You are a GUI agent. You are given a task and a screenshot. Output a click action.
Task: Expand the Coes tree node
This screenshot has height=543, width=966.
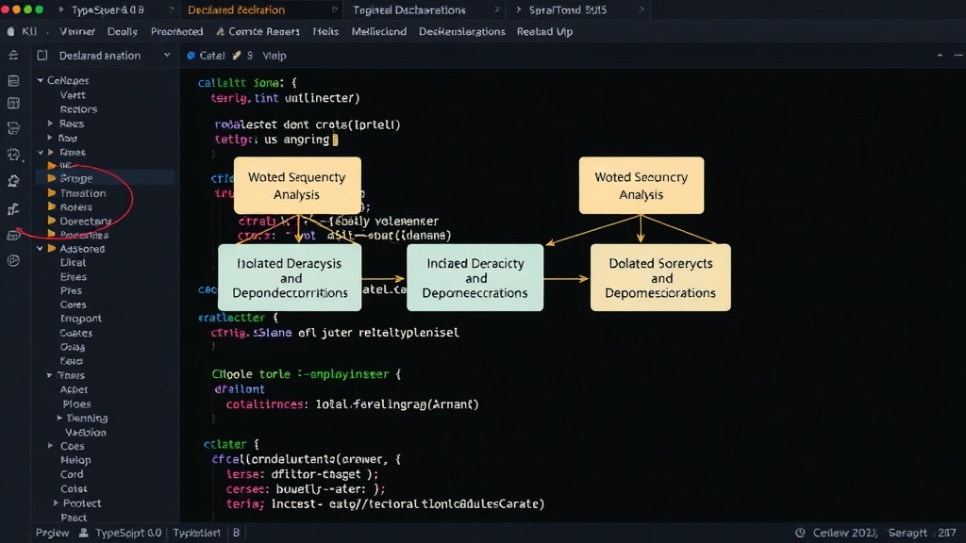coord(51,446)
